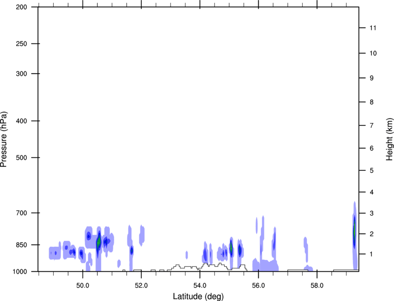394x301 pixels.
Task: Click the 700 pressure tick label
Action: point(21,213)
